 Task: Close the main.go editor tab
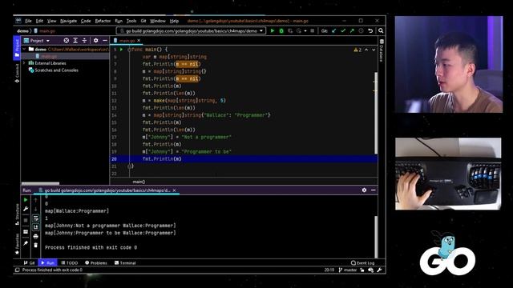139,41
